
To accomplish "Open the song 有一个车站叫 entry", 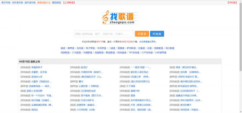I will tap(42, 96).
